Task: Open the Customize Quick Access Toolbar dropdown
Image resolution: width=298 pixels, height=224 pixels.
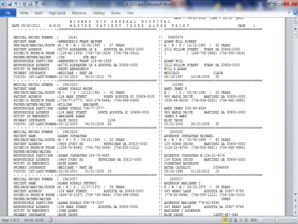Action: click(42, 4)
